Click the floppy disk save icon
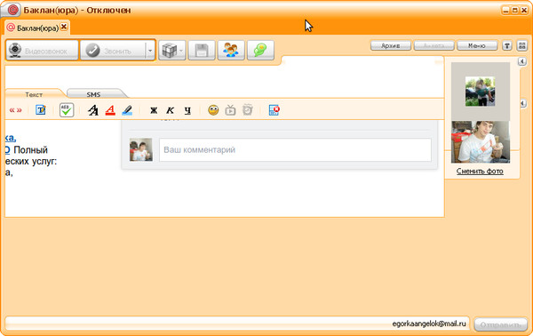This screenshot has height=336, width=533. coord(202,51)
